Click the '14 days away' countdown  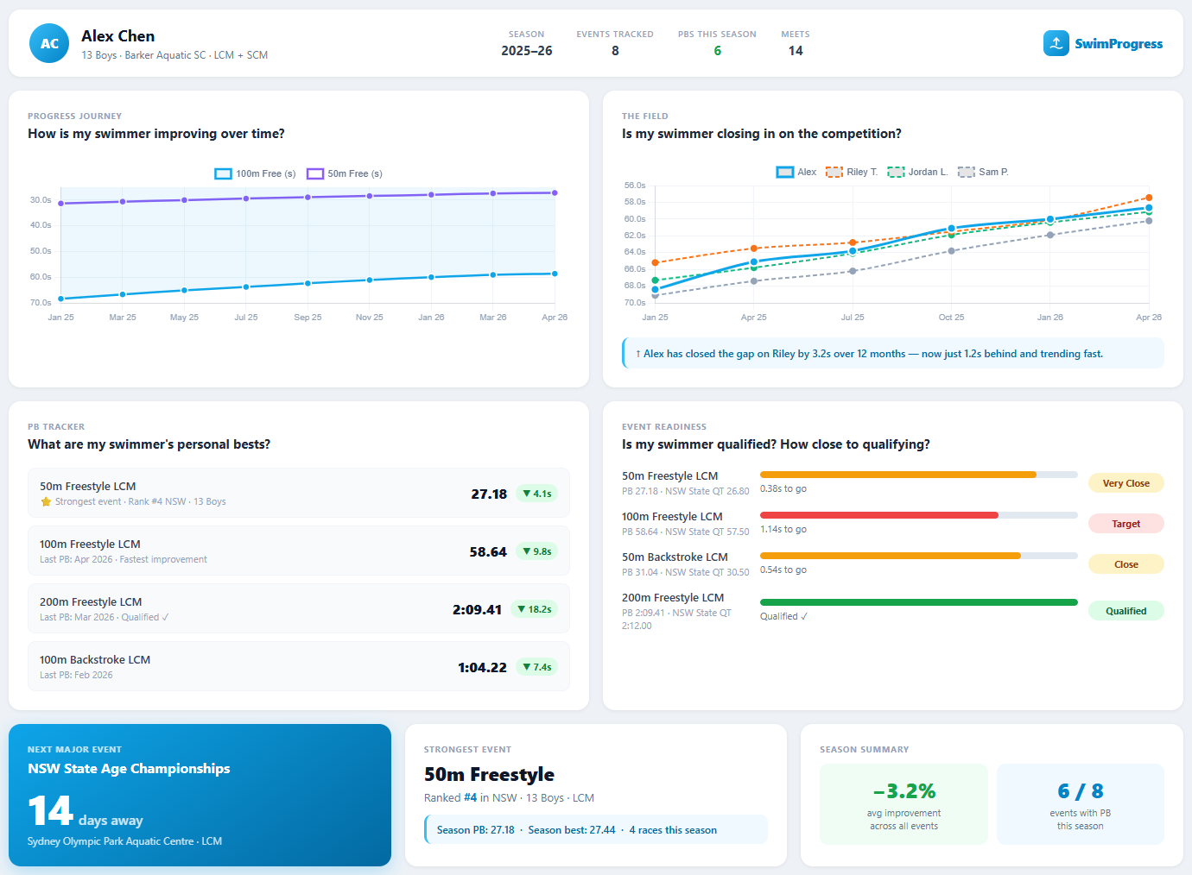86,811
